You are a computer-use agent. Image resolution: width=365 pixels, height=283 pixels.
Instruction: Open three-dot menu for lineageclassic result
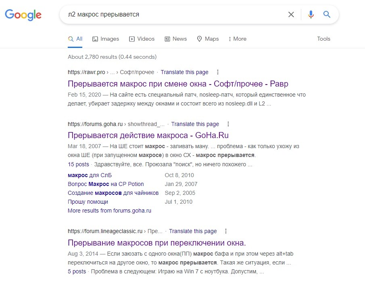[x=225, y=231]
